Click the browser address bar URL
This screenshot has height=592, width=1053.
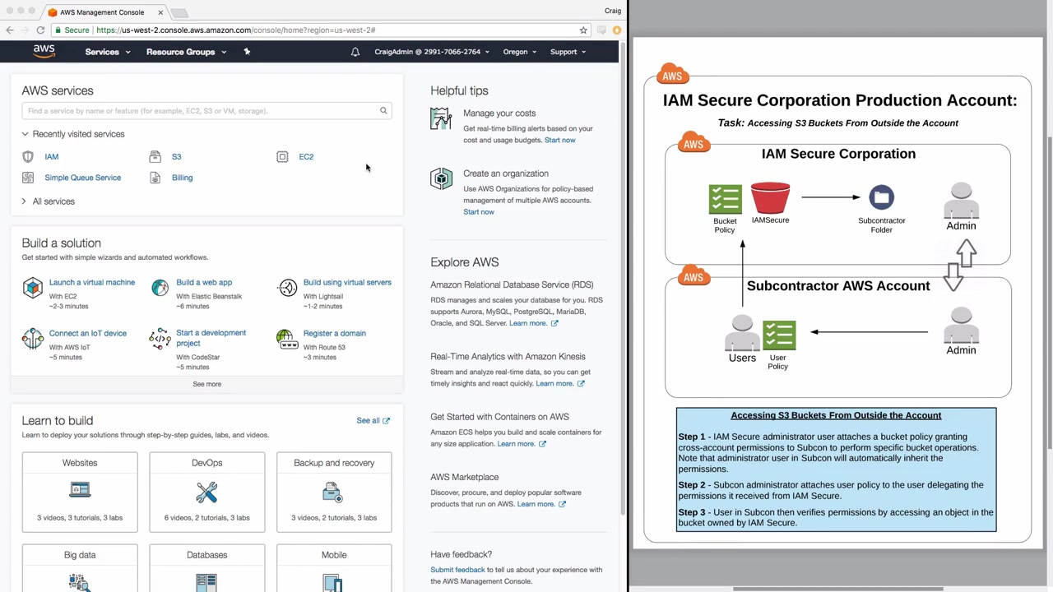point(235,30)
